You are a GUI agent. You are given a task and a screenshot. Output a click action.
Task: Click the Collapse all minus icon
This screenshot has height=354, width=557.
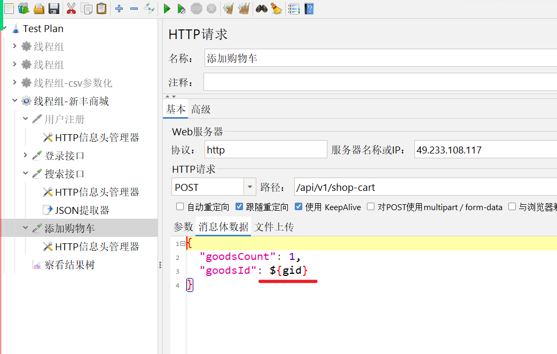(x=134, y=9)
